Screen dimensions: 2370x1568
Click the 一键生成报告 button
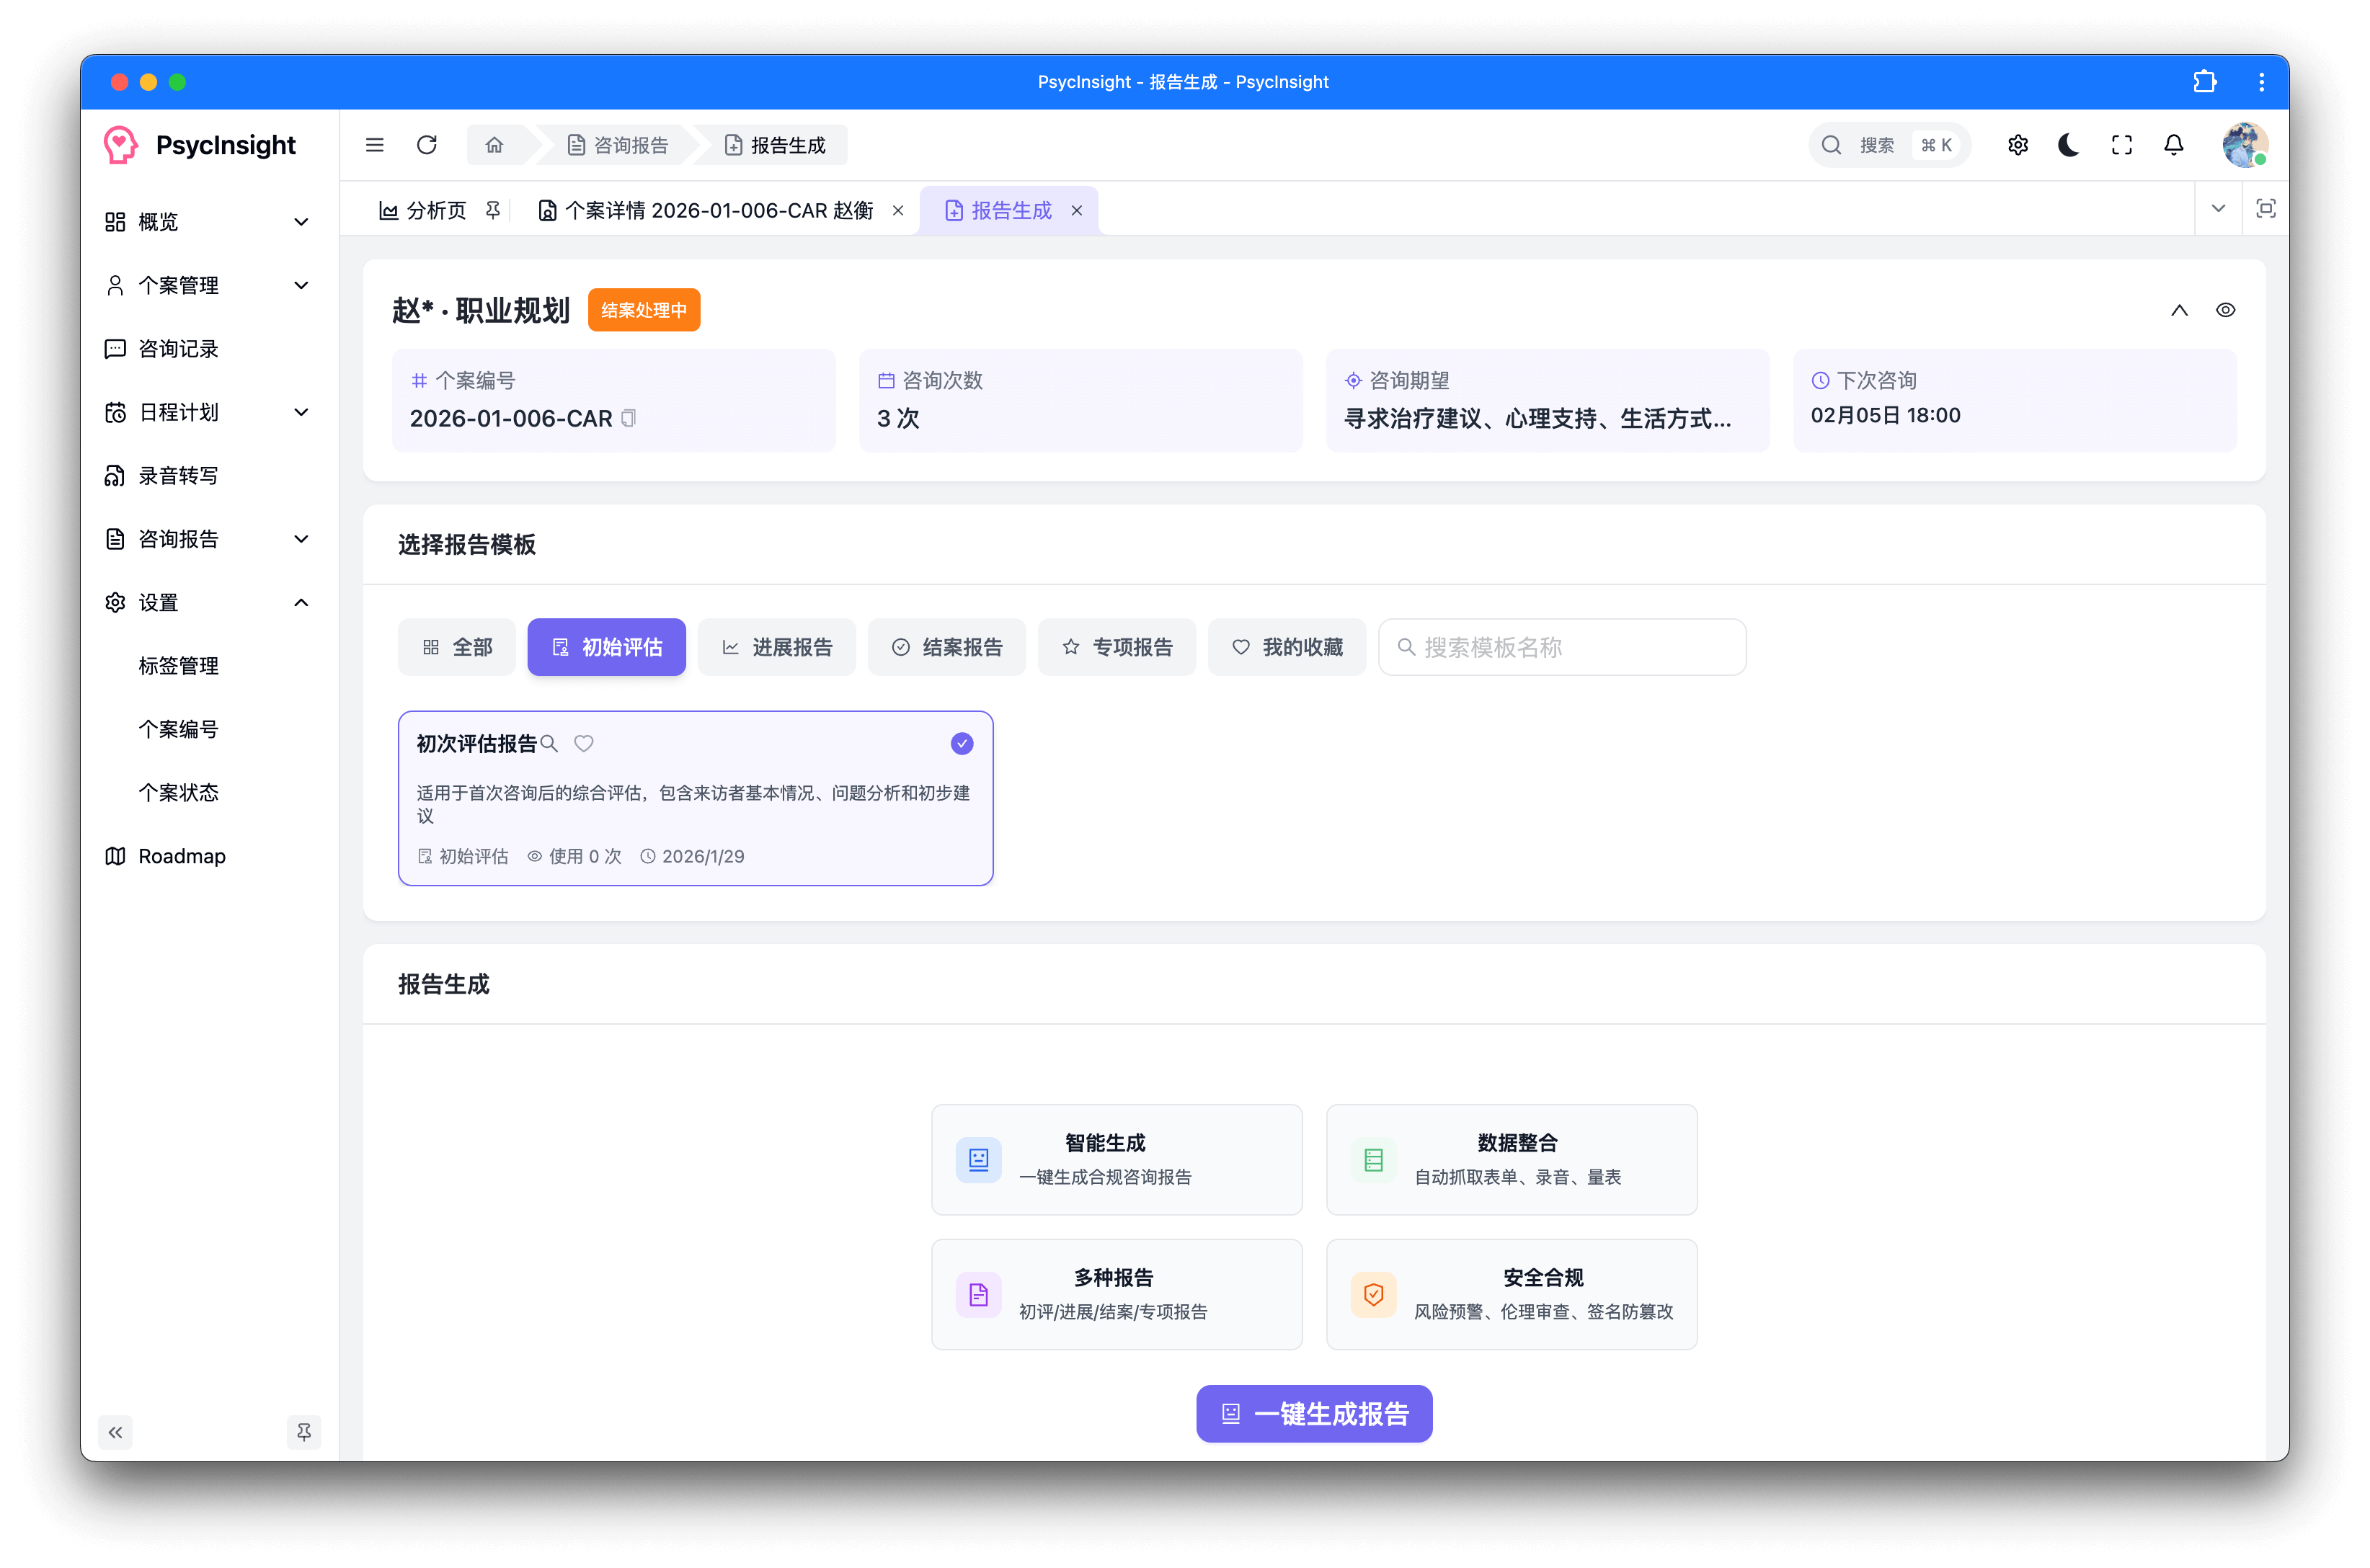click(1314, 1413)
